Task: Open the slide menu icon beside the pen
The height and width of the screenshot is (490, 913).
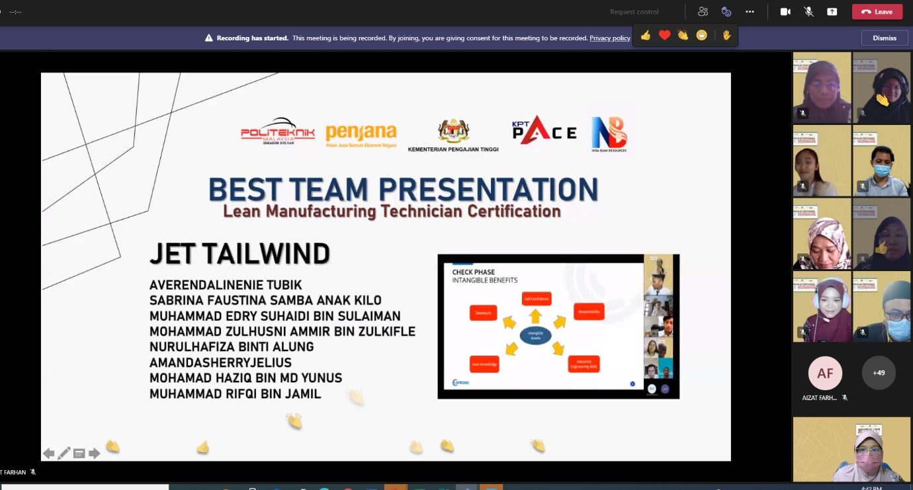Action: click(x=79, y=454)
